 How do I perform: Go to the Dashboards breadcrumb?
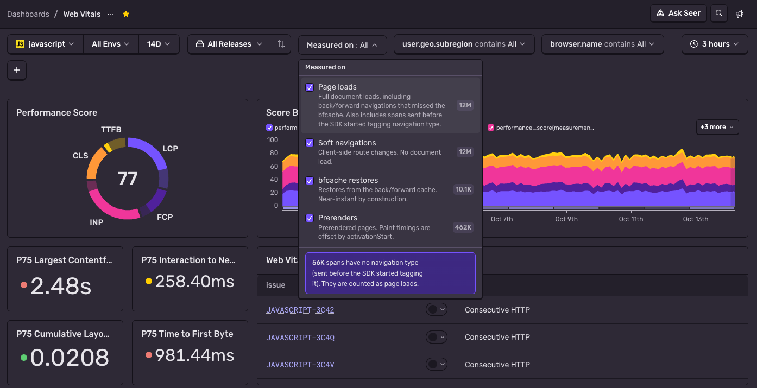pyautogui.click(x=28, y=14)
